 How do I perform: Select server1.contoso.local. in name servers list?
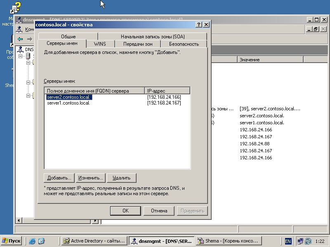[x=68, y=103]
